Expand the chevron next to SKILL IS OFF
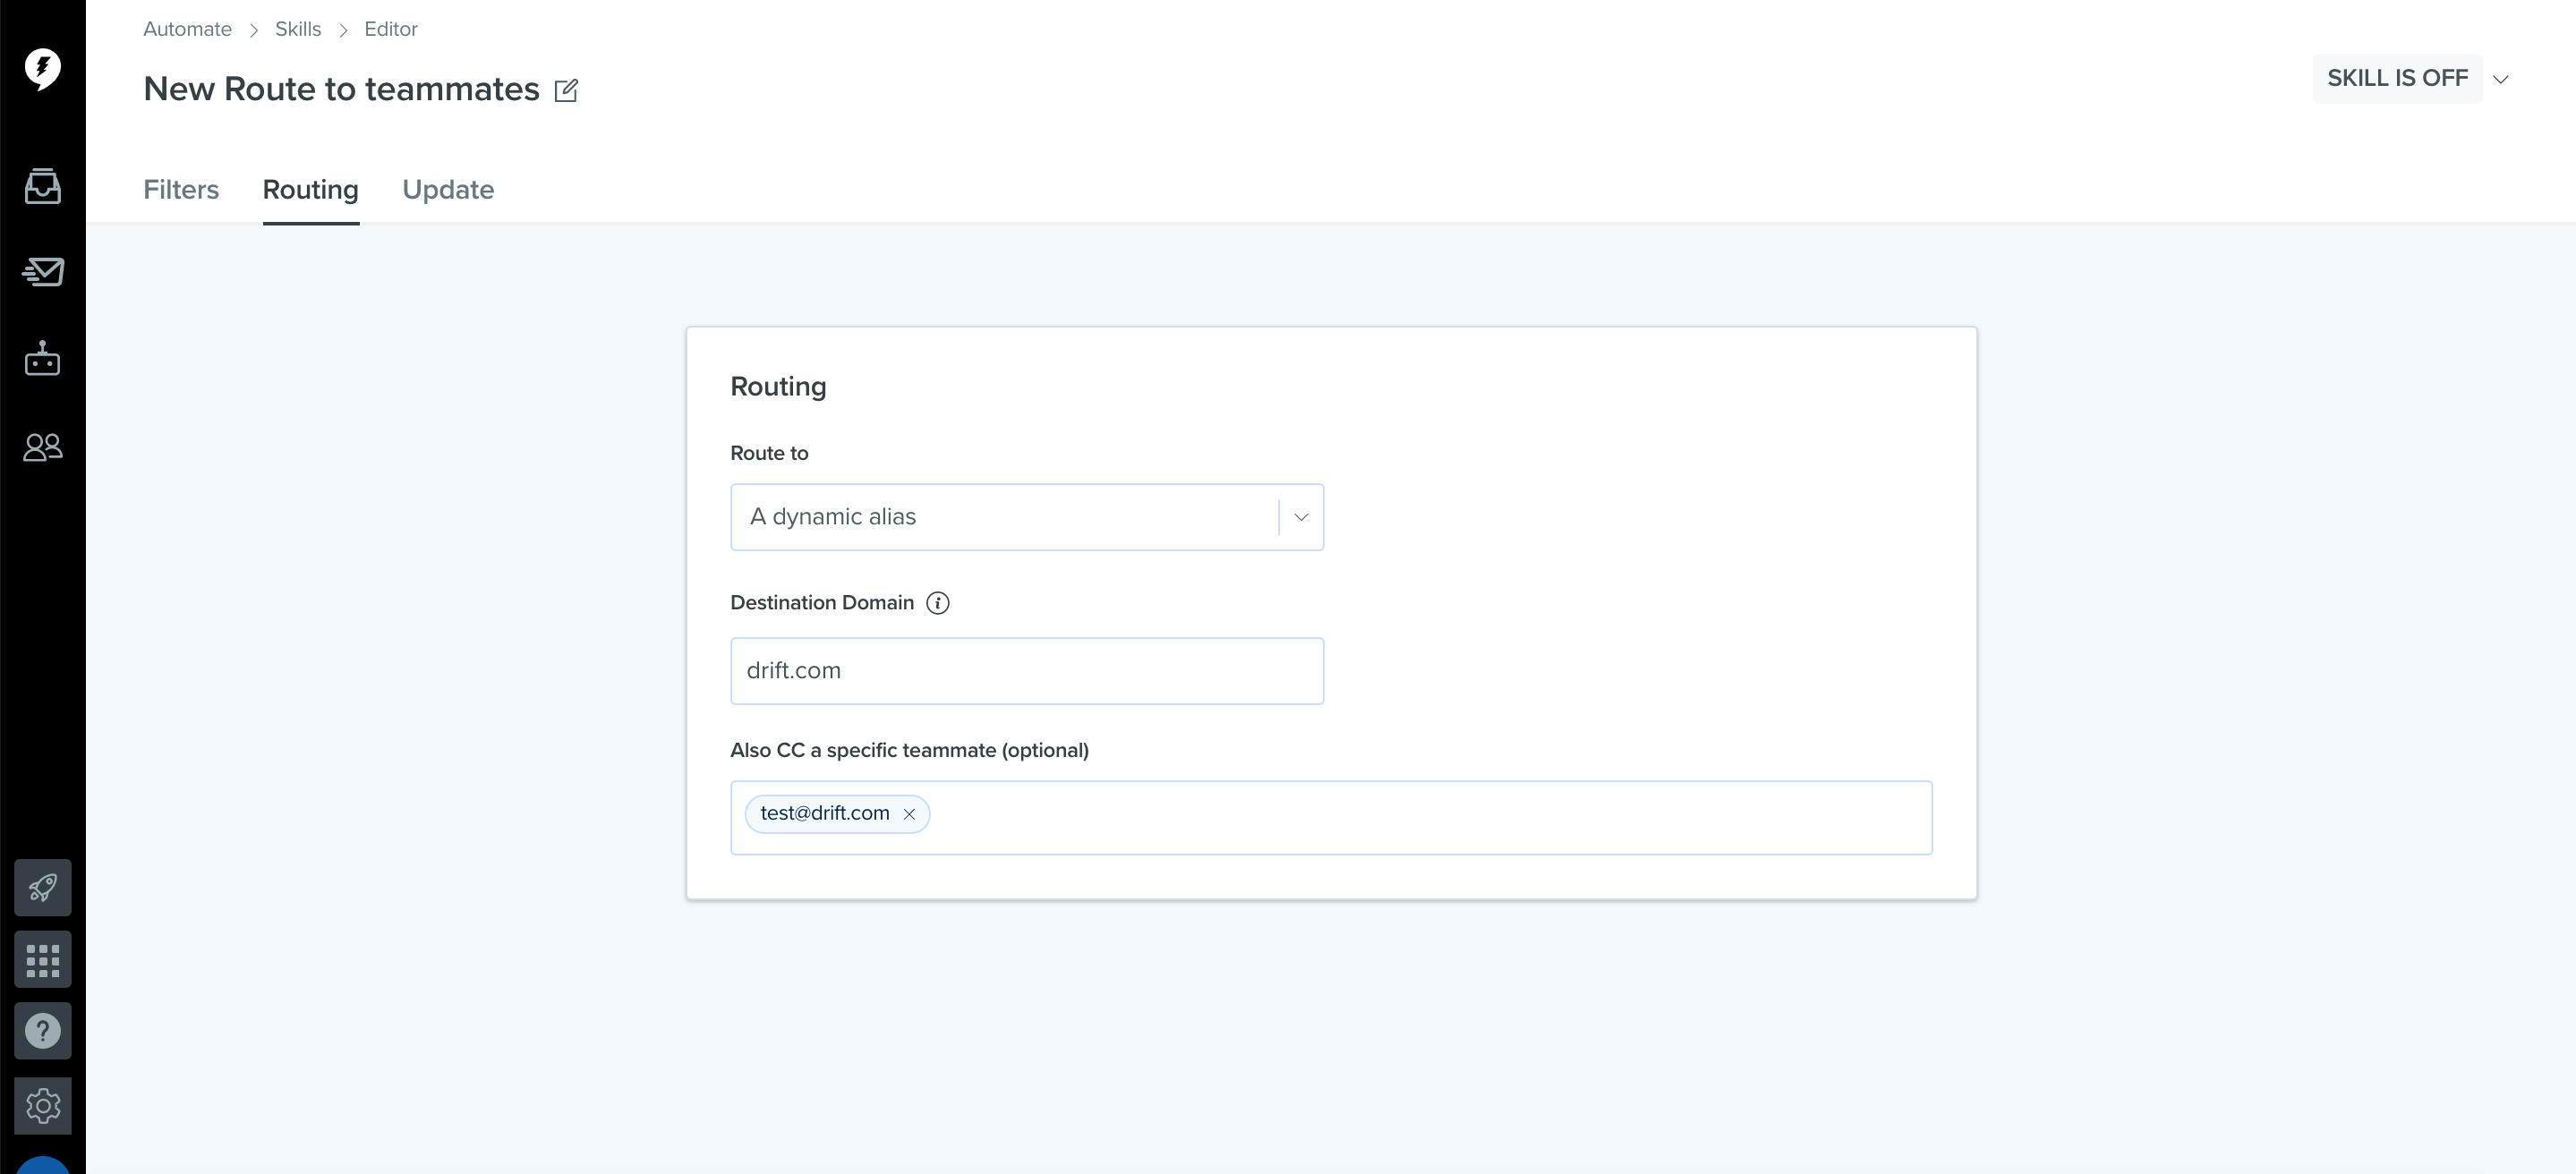 click(x=2500, y=79)
